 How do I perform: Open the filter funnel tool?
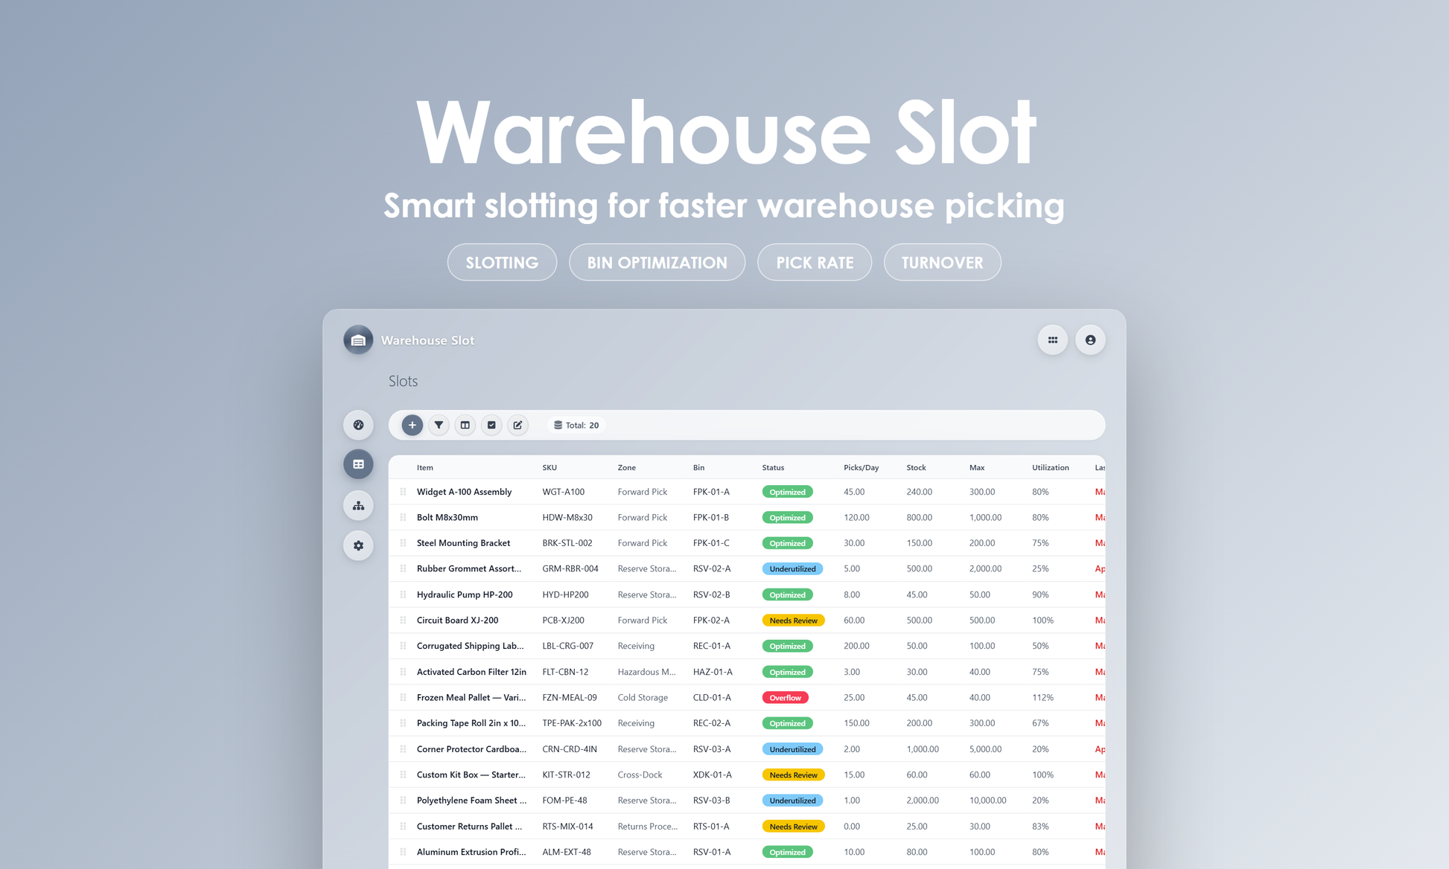(439, 425)
